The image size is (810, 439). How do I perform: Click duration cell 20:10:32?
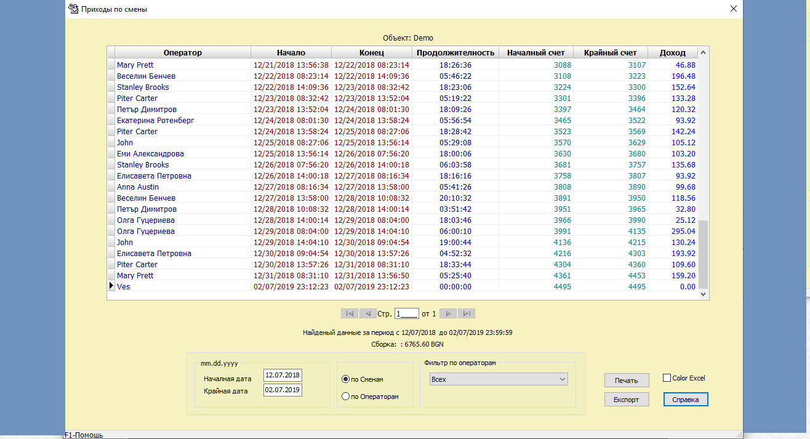click(455, 198)
